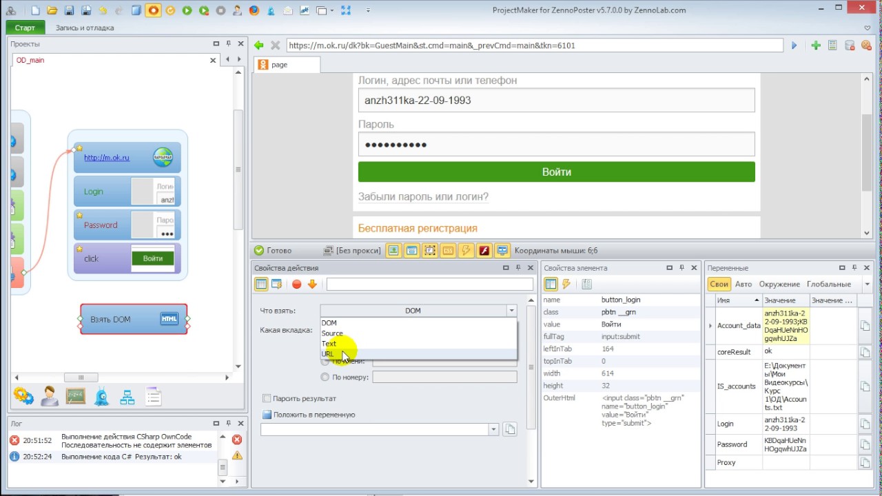Click the text field in the action properties toolbar

(430, 284)
